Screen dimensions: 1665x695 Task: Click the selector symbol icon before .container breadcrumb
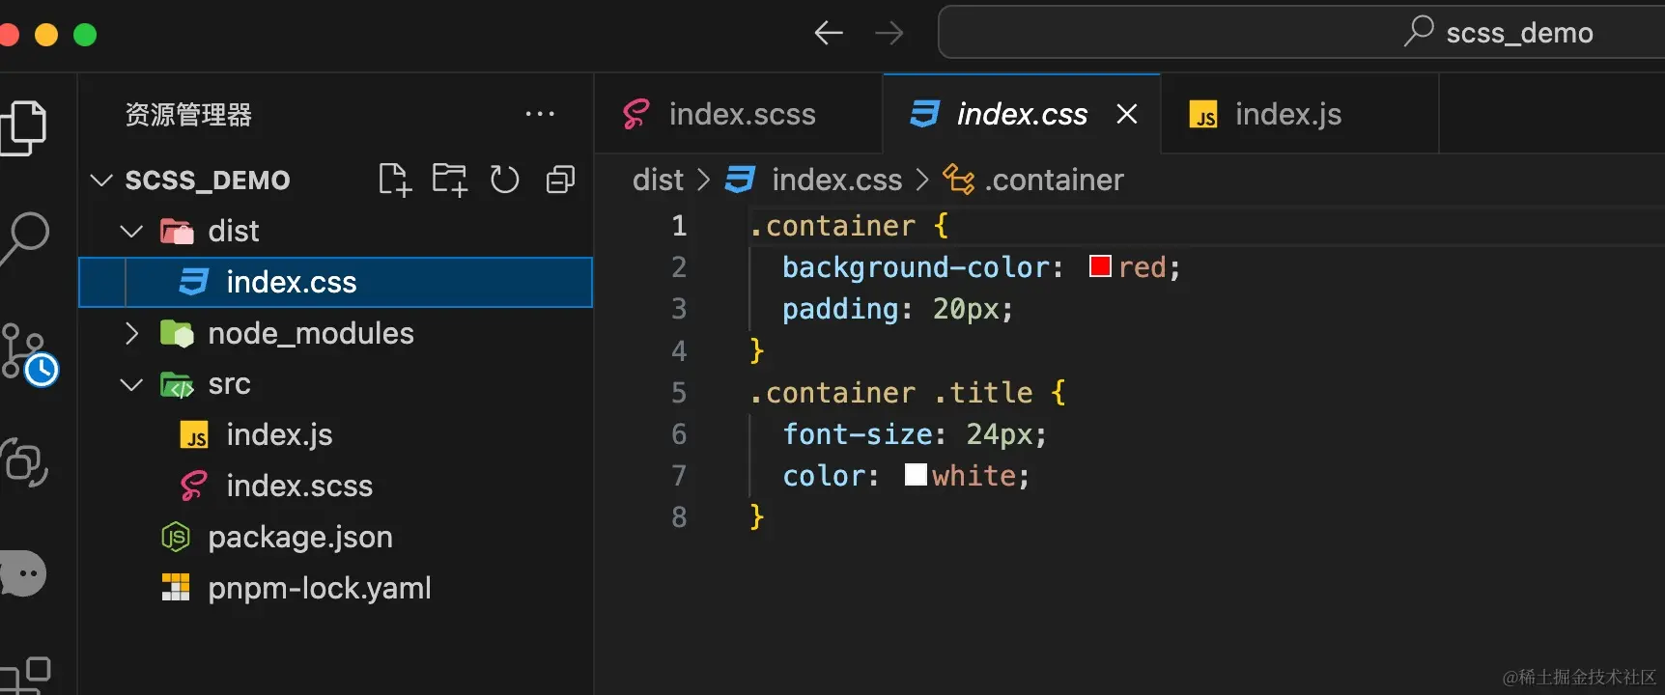point(958,180)
